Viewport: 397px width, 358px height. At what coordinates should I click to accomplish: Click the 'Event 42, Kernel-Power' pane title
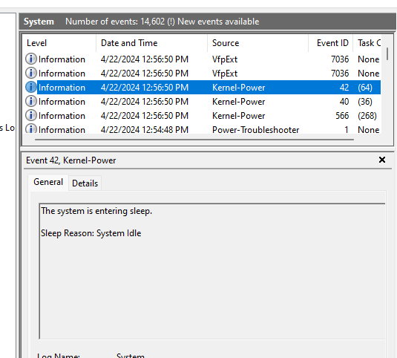71,160
